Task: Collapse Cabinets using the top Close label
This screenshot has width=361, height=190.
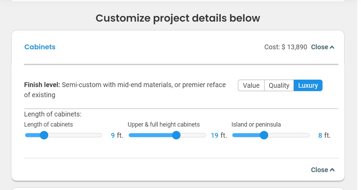Action: pyautogui.click(x=319, y=47)
